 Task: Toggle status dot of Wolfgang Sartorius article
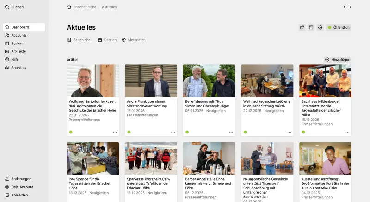(x=71, y=132)
